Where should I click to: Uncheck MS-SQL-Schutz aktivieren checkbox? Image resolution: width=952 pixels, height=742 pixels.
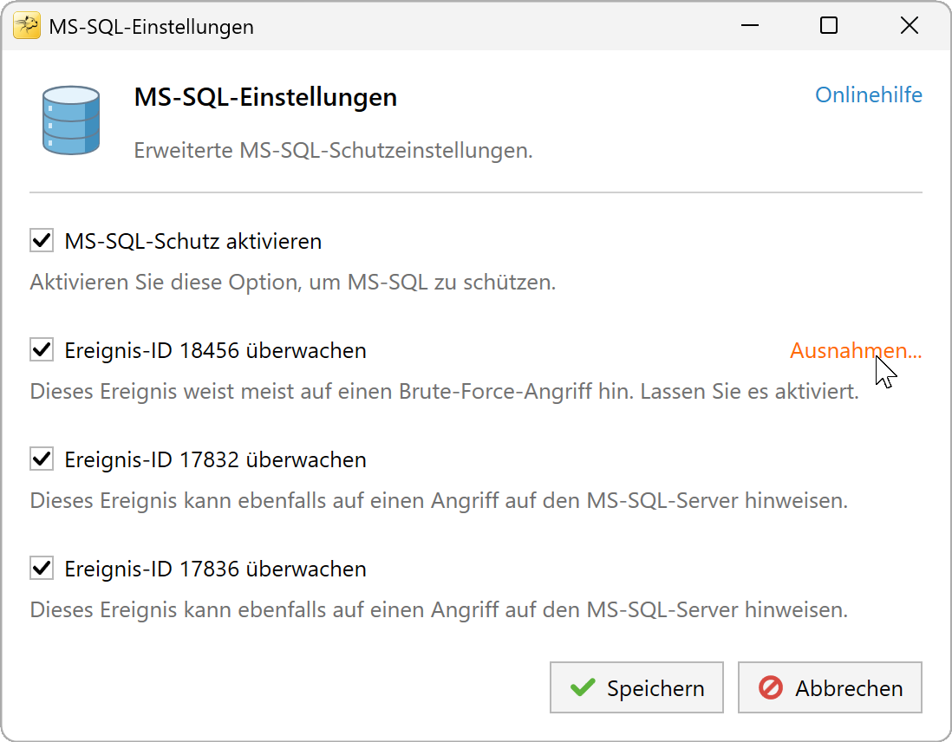pos(42,240)
